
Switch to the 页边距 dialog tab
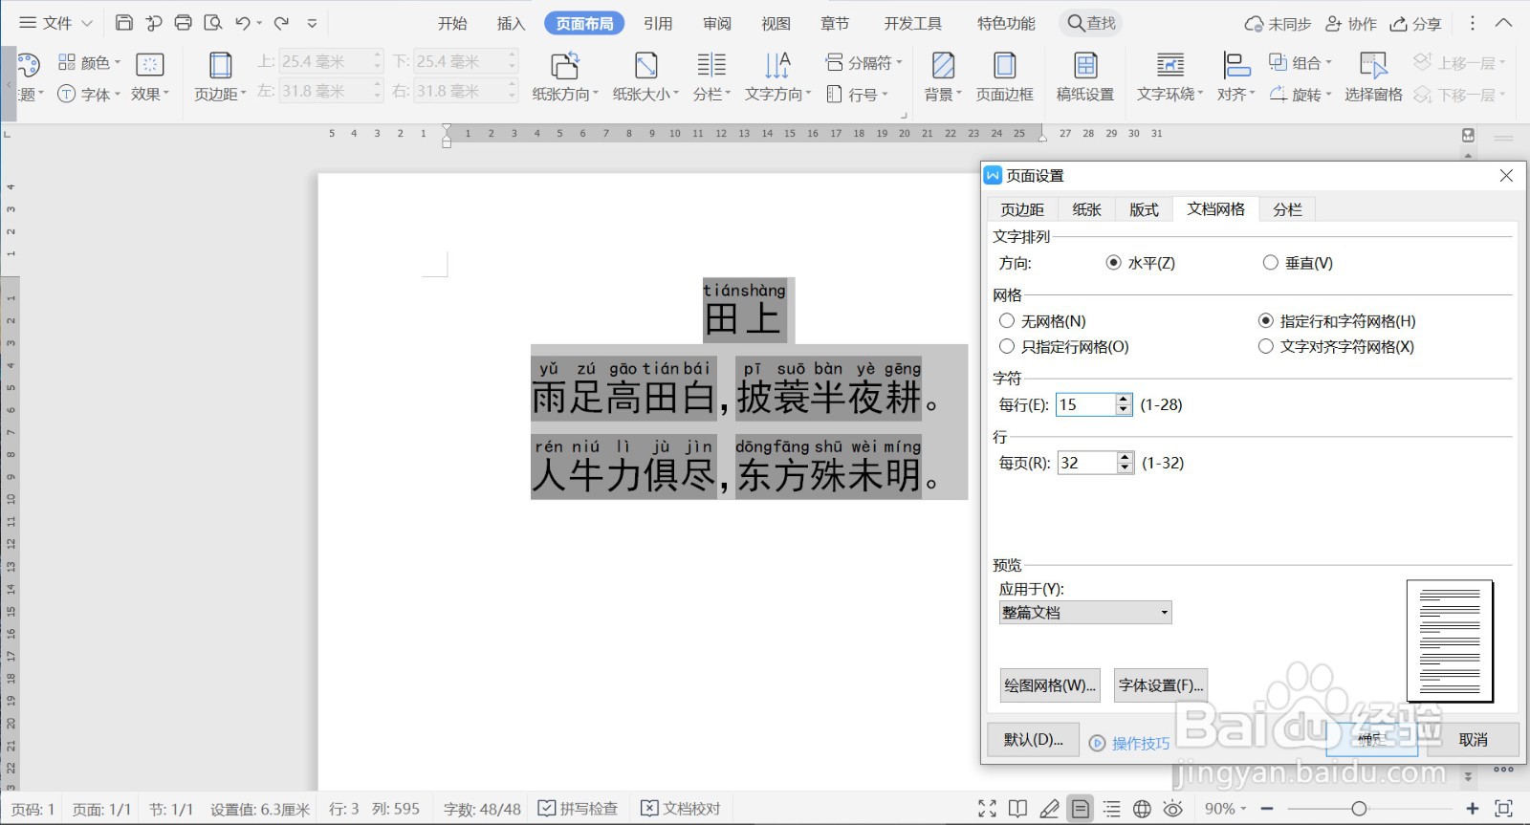[x=1022, y=209]
